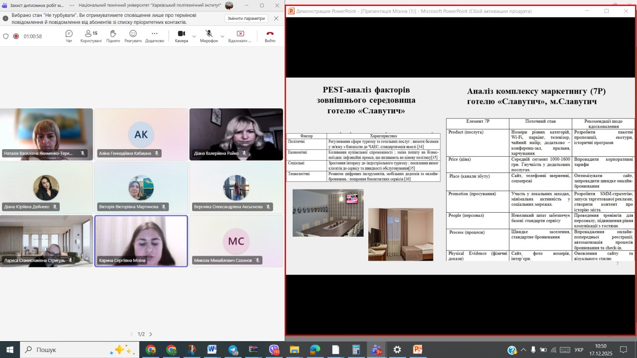The width and height of the screenshot is (637, 358).
Task: Dismiss the Do Not Disturb notification banner
Action: pos(276,18)
